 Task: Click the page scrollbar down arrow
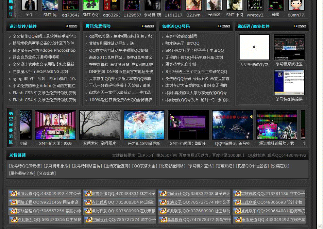pyautogui.click(x=320, y=226)
